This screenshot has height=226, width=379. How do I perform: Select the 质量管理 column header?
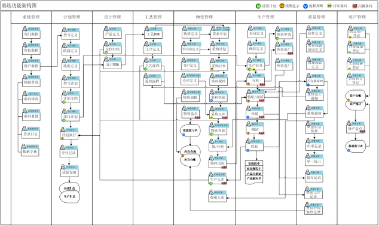pos(316,17)
